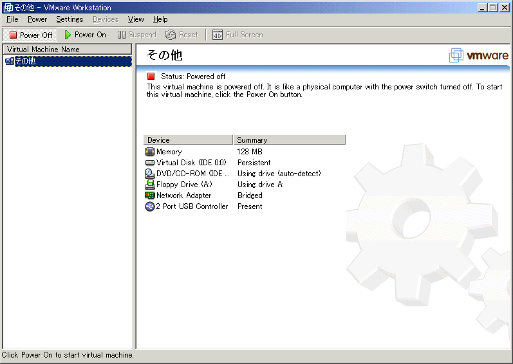Minimize the VMware Workstation window
Screen dimensions: 513x364
tap(482, 8)
